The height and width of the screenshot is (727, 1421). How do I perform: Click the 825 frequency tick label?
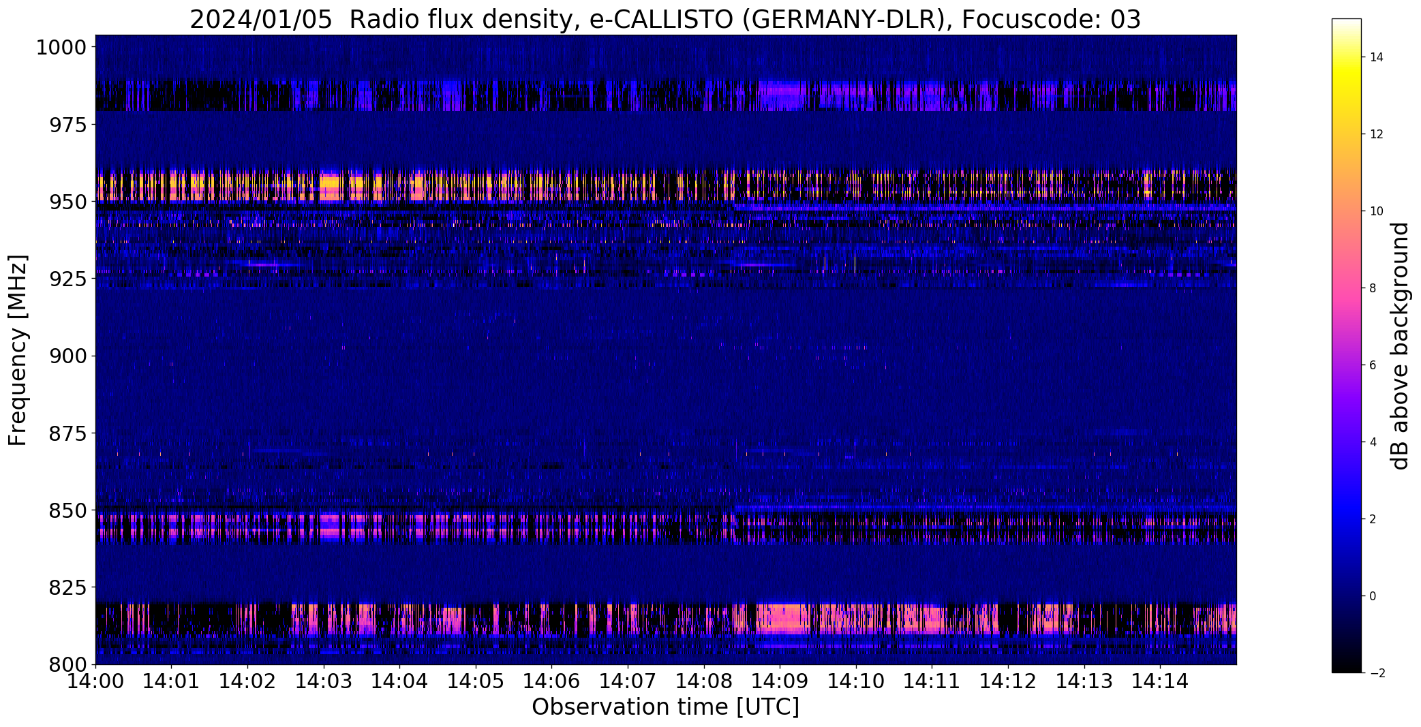pos(67,587)
